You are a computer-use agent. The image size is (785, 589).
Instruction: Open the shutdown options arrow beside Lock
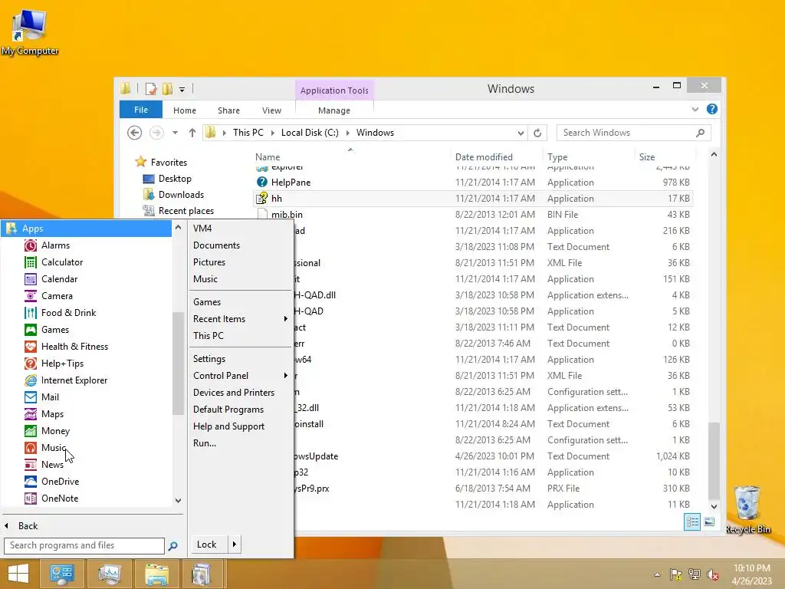(x=235, y=545)
